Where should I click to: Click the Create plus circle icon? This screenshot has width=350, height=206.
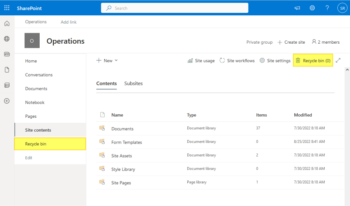point(7,101)
